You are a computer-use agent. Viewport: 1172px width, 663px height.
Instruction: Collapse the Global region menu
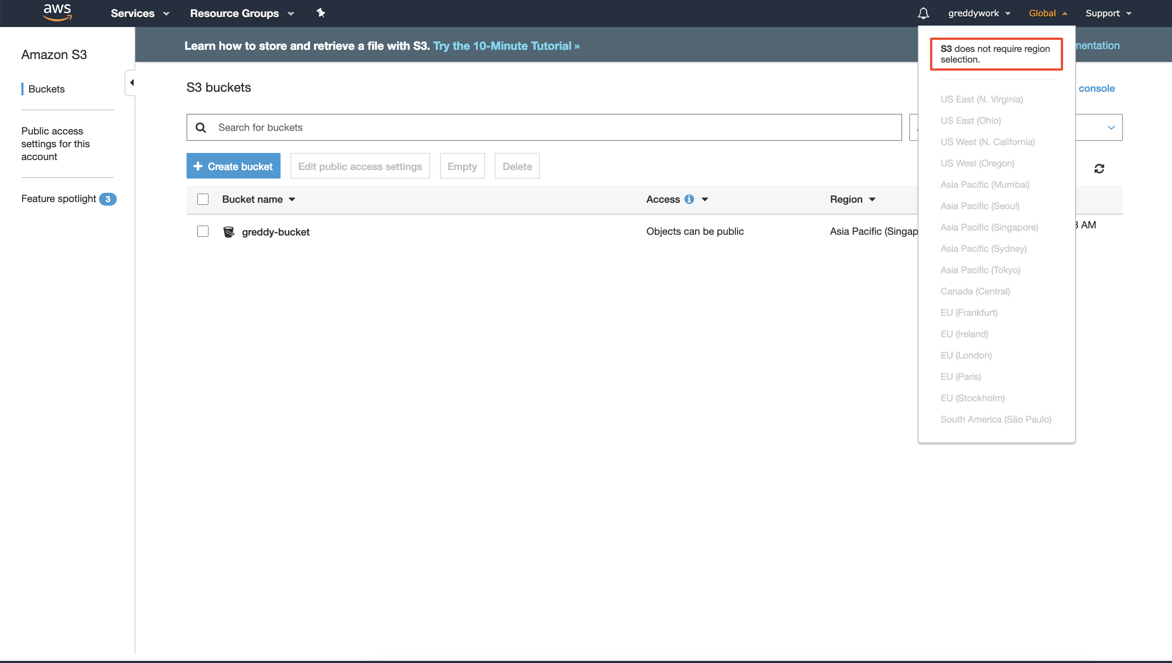point(1048,13)
